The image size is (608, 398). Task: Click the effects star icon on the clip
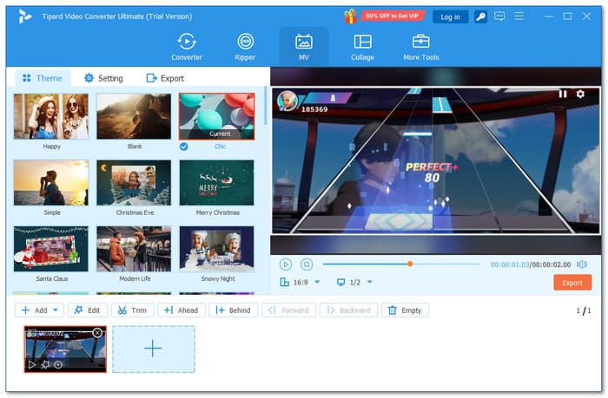pos(45,365)
